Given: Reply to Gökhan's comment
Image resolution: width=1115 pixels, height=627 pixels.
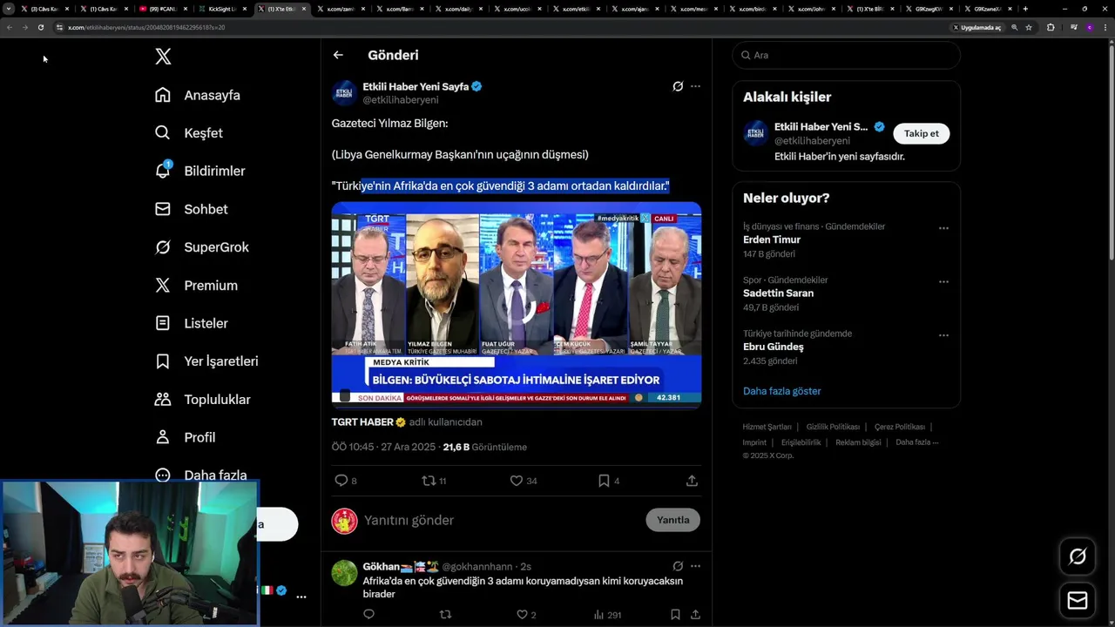Looking at the screenshot, I should (x=368, y=615).
